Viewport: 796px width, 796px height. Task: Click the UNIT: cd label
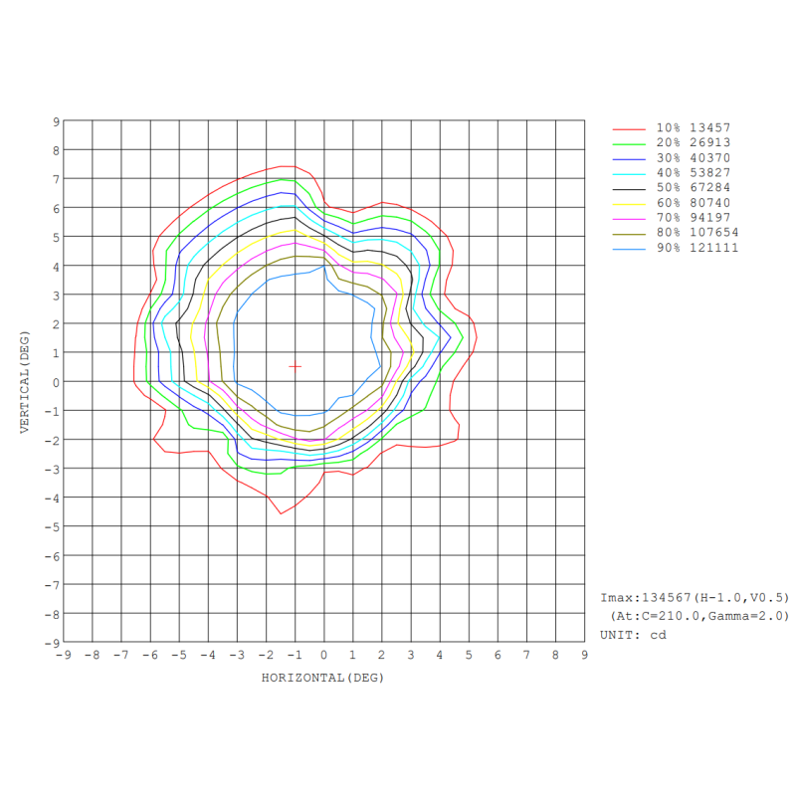pyautogui.click(x=633, y=635)
